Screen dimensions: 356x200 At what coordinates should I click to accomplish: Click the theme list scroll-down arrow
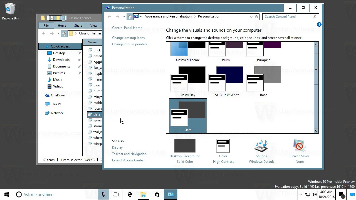pos(316,131)
